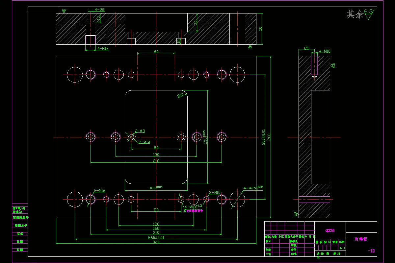Viewport: 395px width, 263px height.
Task: Click the 'Q235' material text in title block
Action: coord(330,230)
